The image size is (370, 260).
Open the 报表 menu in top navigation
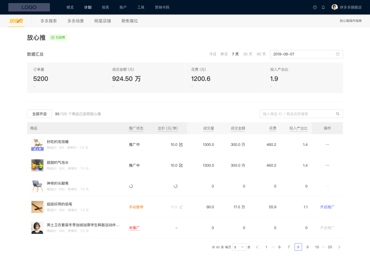[105, 7]
